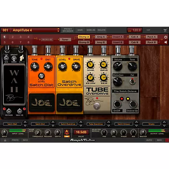This screenshot has width=169, height=169.
Task: Click the Satch Octave Volume knob
Action: (x=118, y=66)
